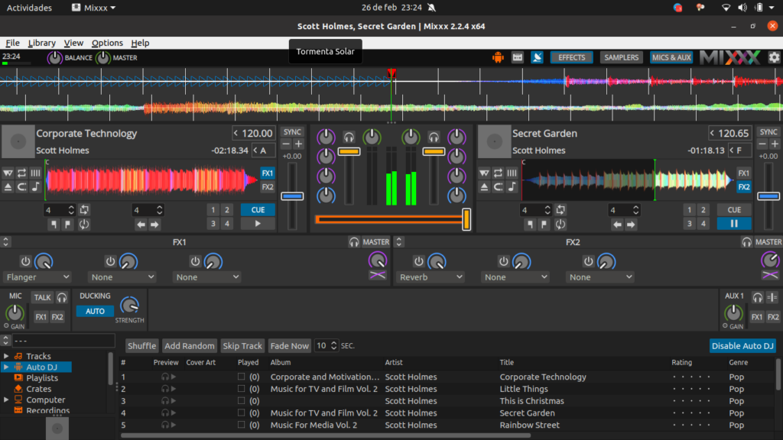Click SYNC on Corporate Technology deck
This screenshot has width=783, height=440.
292,131
